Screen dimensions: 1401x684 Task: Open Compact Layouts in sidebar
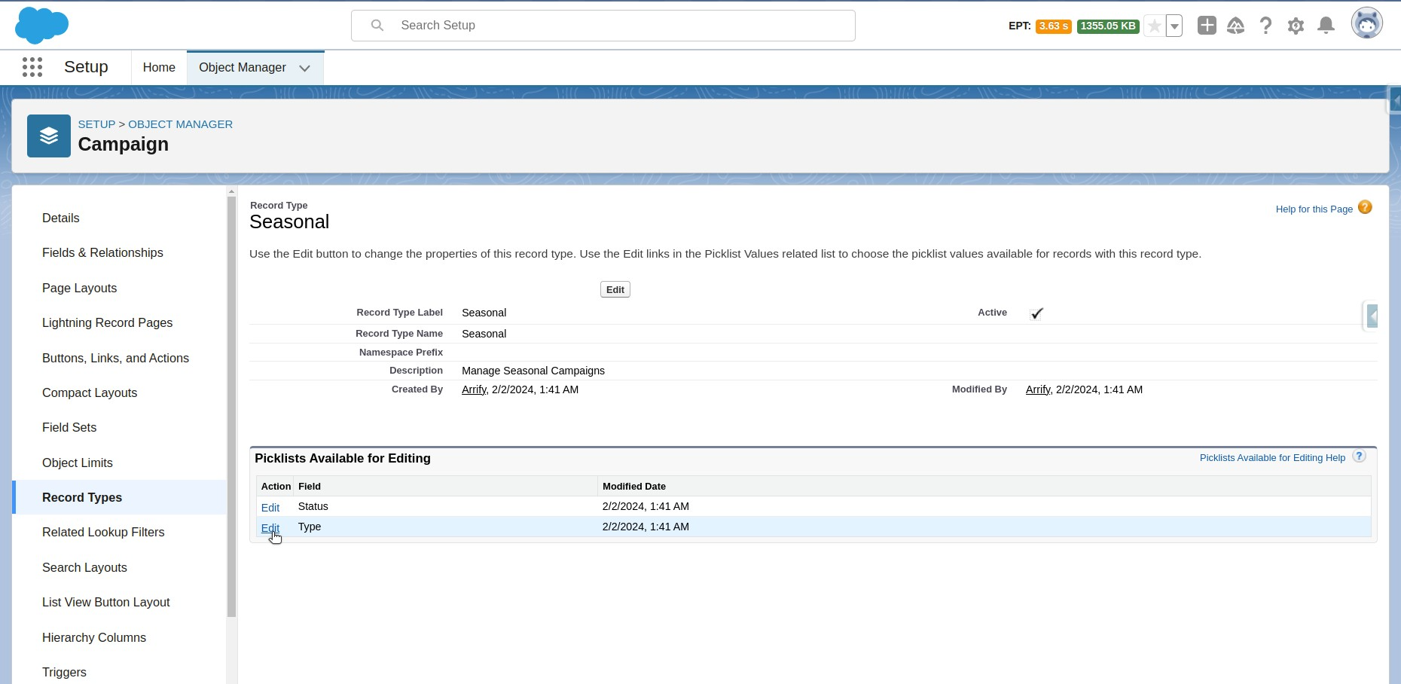click(90, 393)
